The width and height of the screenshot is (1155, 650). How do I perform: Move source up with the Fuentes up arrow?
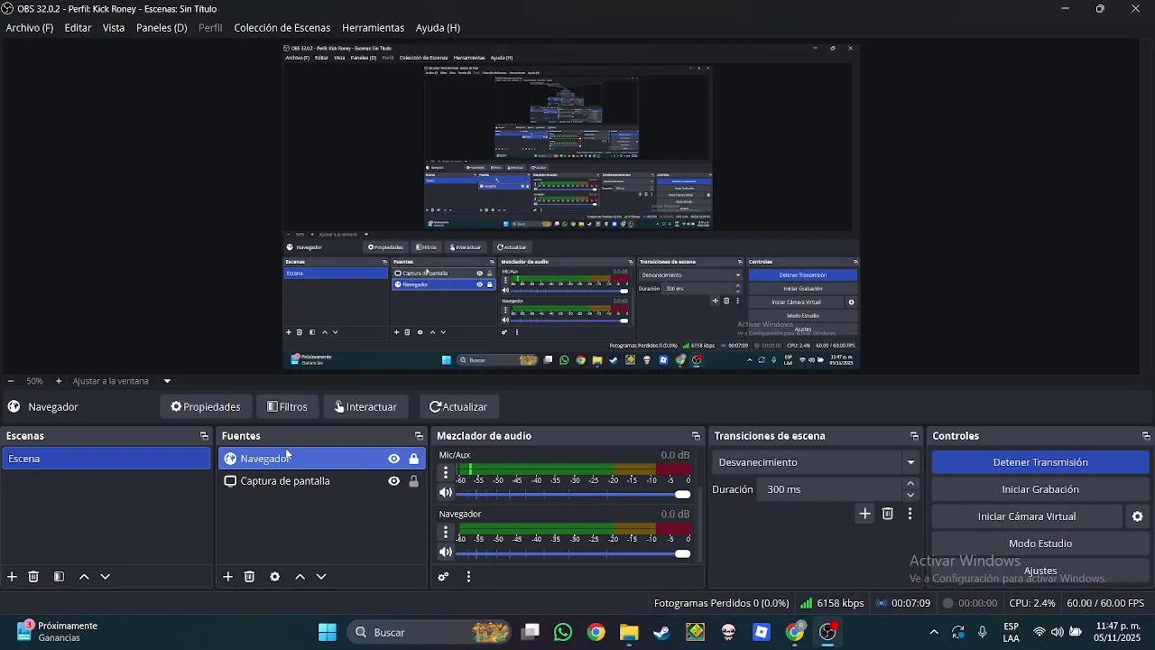tap(300, 577)
